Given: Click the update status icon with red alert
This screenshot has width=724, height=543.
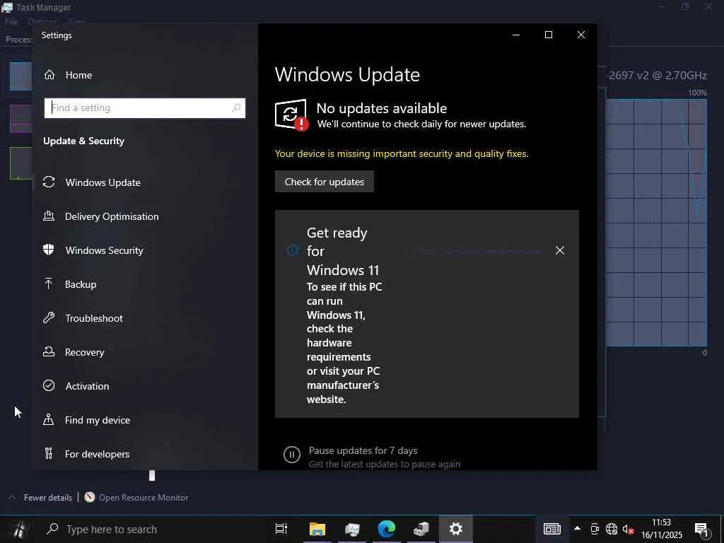Looking at the screenshot, I should pyautogui.click(x=291, y=115).
